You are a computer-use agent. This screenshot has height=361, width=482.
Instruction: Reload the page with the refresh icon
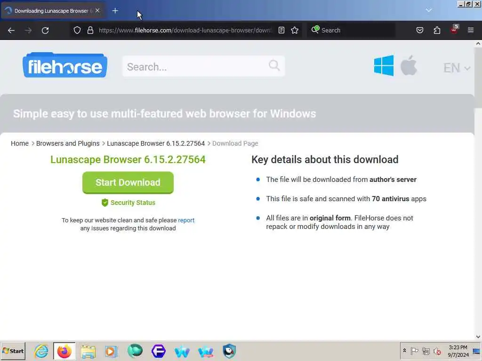(45, 31)
